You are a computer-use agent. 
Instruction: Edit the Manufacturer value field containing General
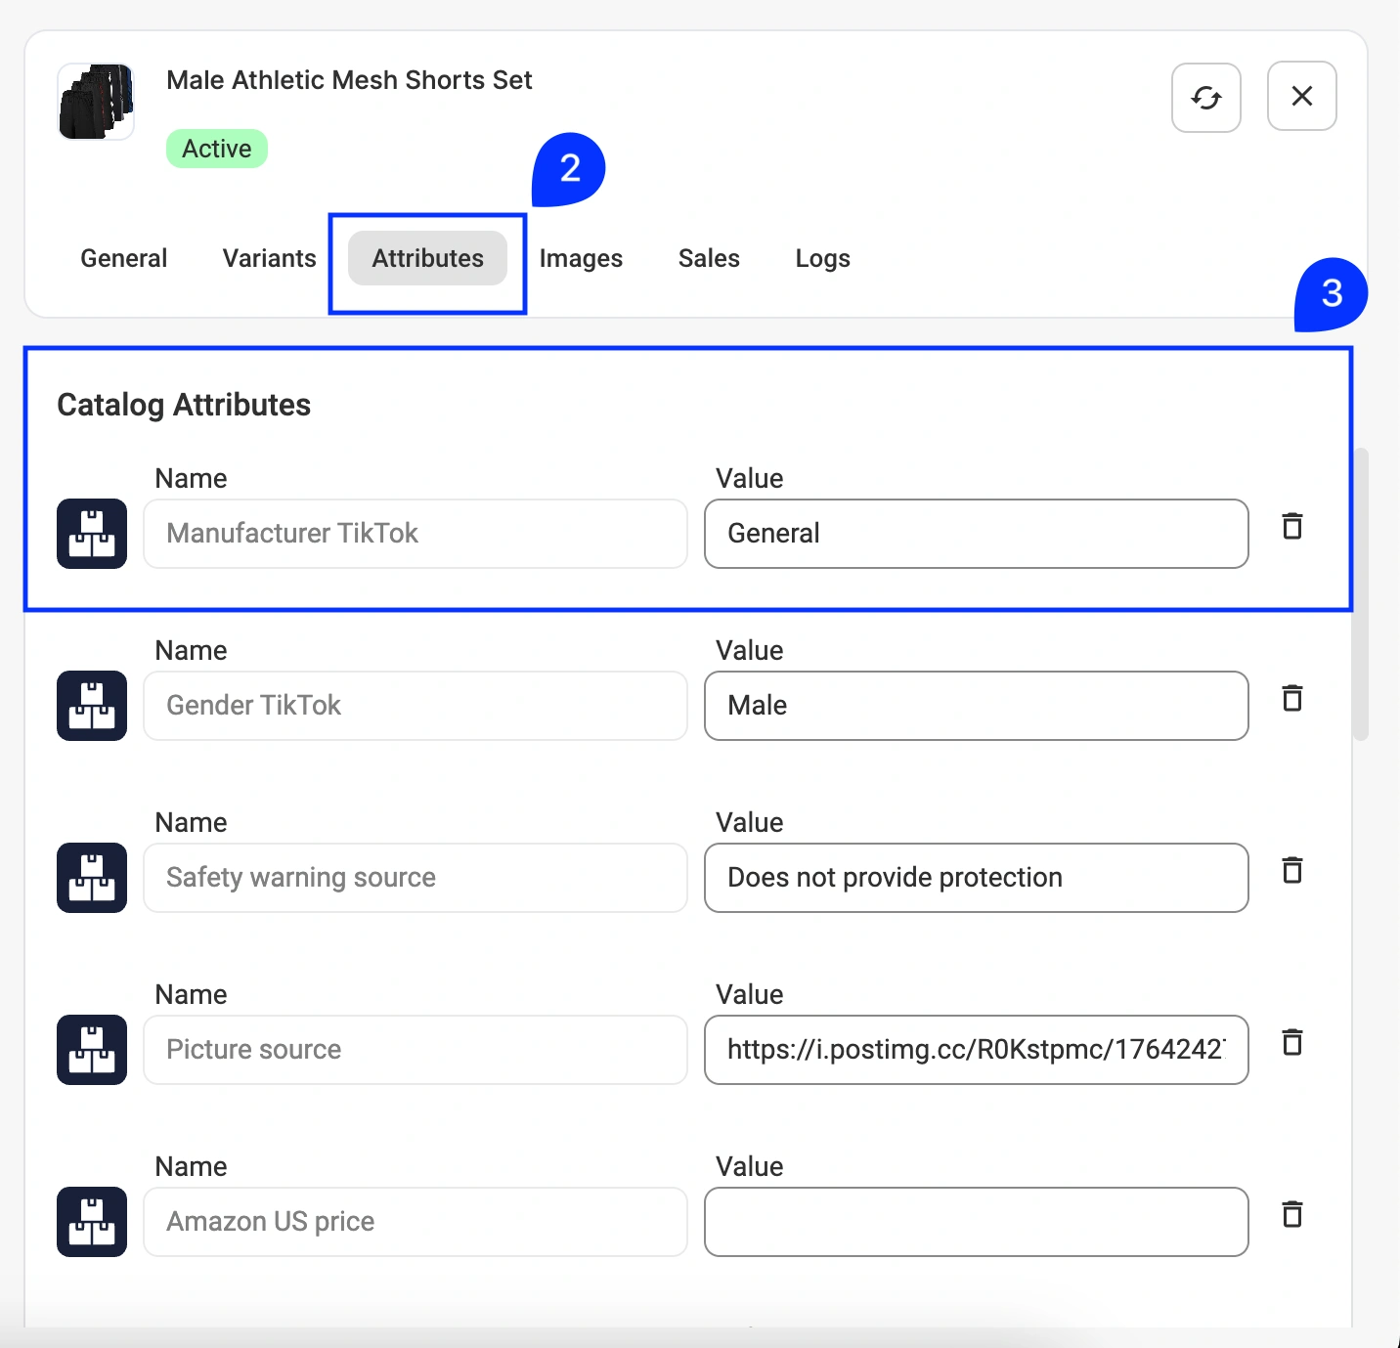click(976, 534)
